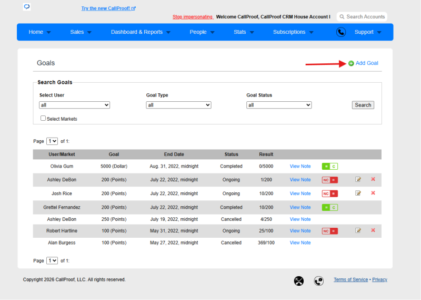Image resolution: width=421 pixels, height=300 pixels.
Task: Click the phone dialer icon in navbar
Action: coord(341,32)
